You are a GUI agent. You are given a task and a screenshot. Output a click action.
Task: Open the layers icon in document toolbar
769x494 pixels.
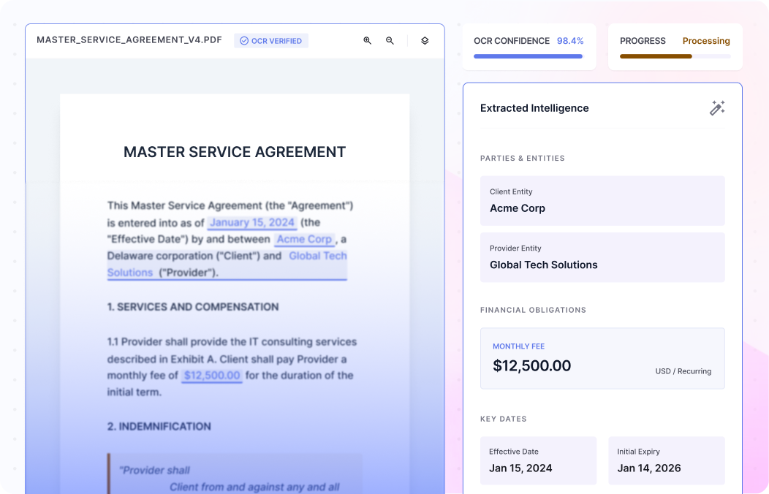[x=425, y=41]
